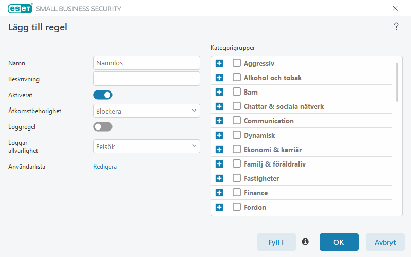Click the ESET logo in the title bar
411x257 pixels.
20,8
